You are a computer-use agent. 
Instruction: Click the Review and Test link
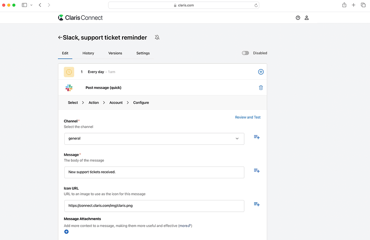click(248, 117)
